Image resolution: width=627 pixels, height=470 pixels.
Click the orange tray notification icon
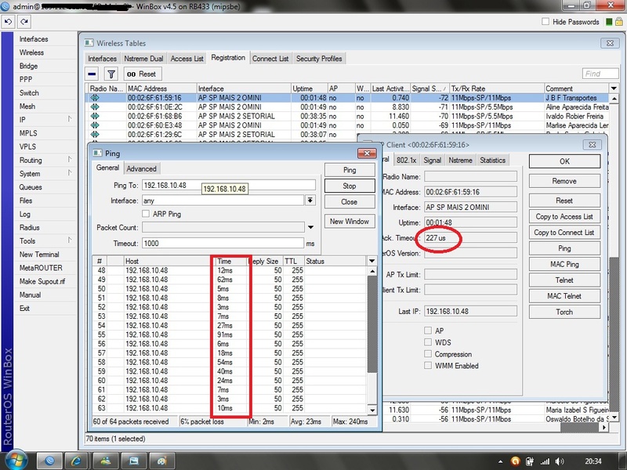tap(516, 461)
